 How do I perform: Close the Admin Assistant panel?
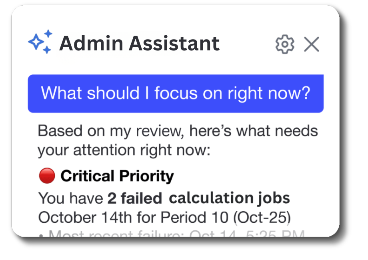[311, 44]
